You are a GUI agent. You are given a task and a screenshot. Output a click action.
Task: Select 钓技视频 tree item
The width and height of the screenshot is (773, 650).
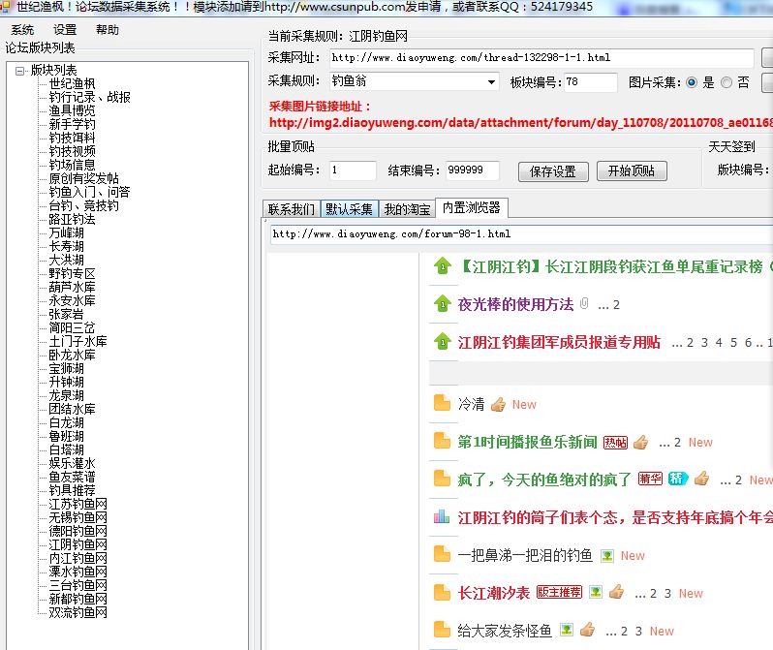(x=72, y=151)
